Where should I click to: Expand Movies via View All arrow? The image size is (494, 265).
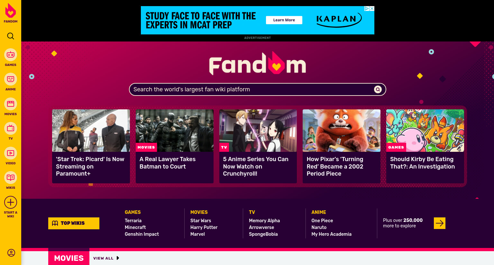pos(118,258)
